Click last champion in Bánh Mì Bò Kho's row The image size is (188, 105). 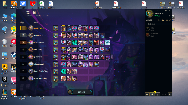pos(74,78)
